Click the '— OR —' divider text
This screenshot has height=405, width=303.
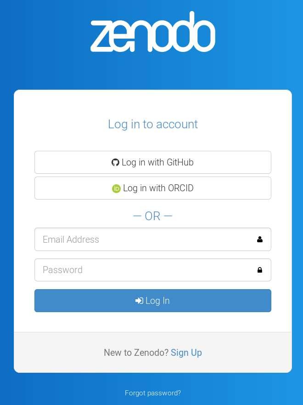[153, 216]
